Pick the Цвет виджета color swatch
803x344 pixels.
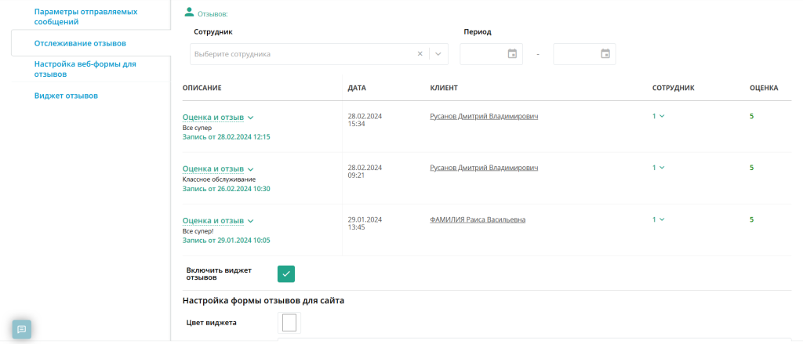coord(289,323)
